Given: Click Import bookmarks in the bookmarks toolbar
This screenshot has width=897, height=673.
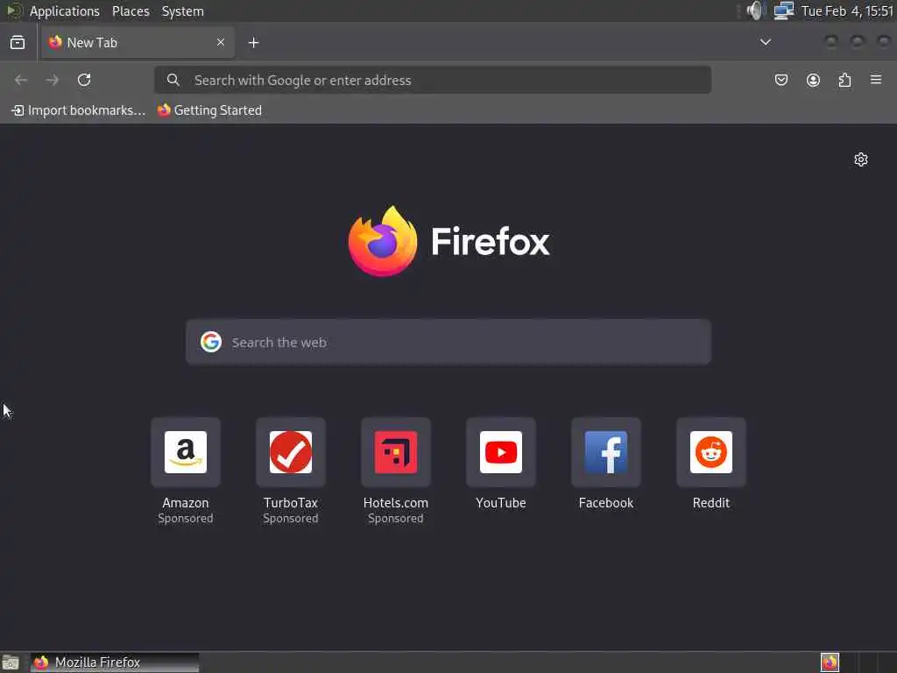Looking at the screenshot, I should pyautogui.click(x=78, y=110).
